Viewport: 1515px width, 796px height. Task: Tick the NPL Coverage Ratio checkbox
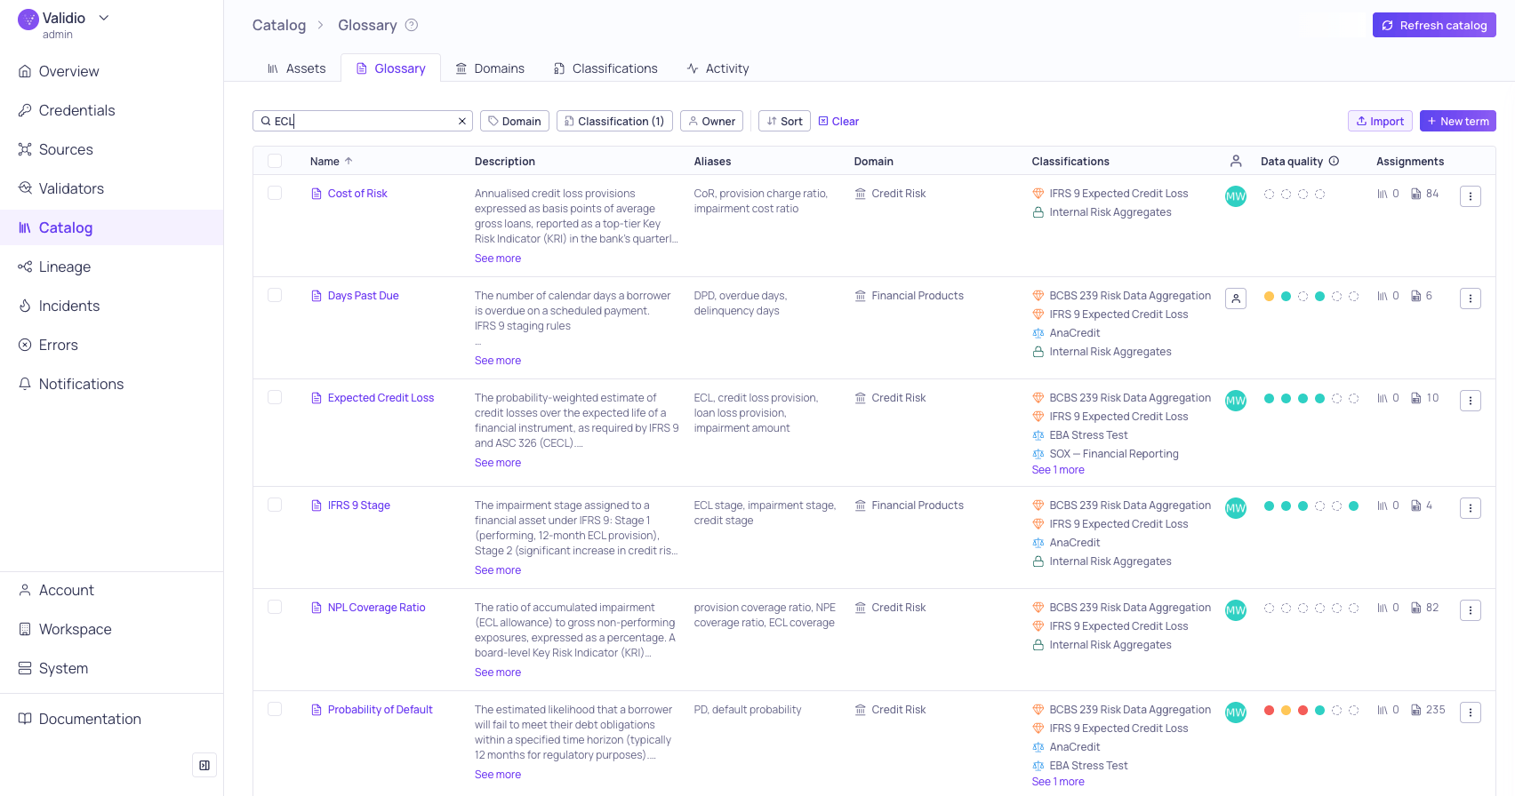click(x=275, y=607)
